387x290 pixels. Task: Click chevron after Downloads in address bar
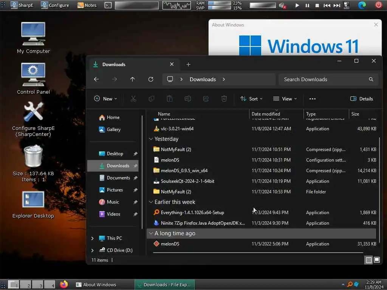click(224, 79)
